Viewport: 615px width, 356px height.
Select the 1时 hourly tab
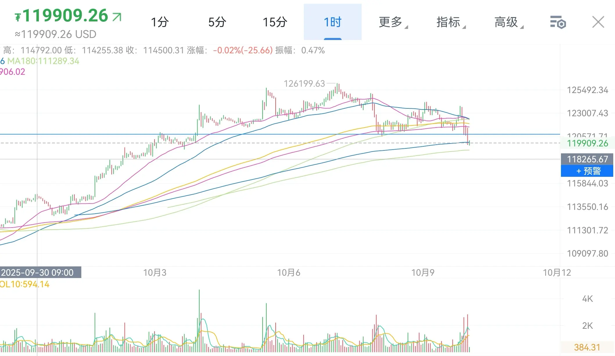tap(333, 22)
